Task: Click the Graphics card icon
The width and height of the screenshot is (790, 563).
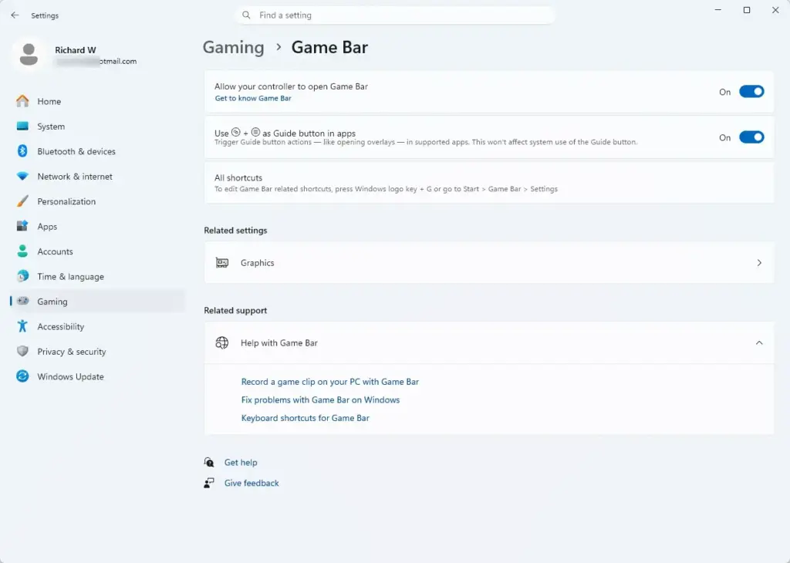Action: [x=222, y=263]
